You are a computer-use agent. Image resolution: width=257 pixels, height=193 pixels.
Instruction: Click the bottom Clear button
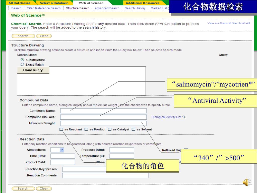44,188
